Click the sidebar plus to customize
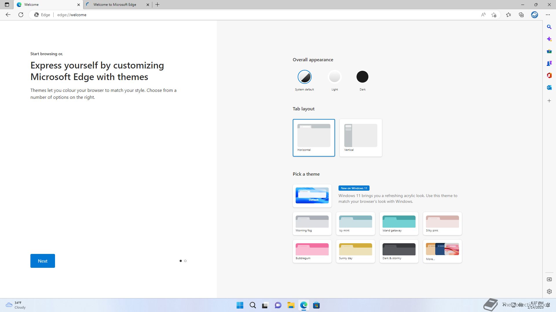This screenshot has height=312, width=556. tap(549, 101)
